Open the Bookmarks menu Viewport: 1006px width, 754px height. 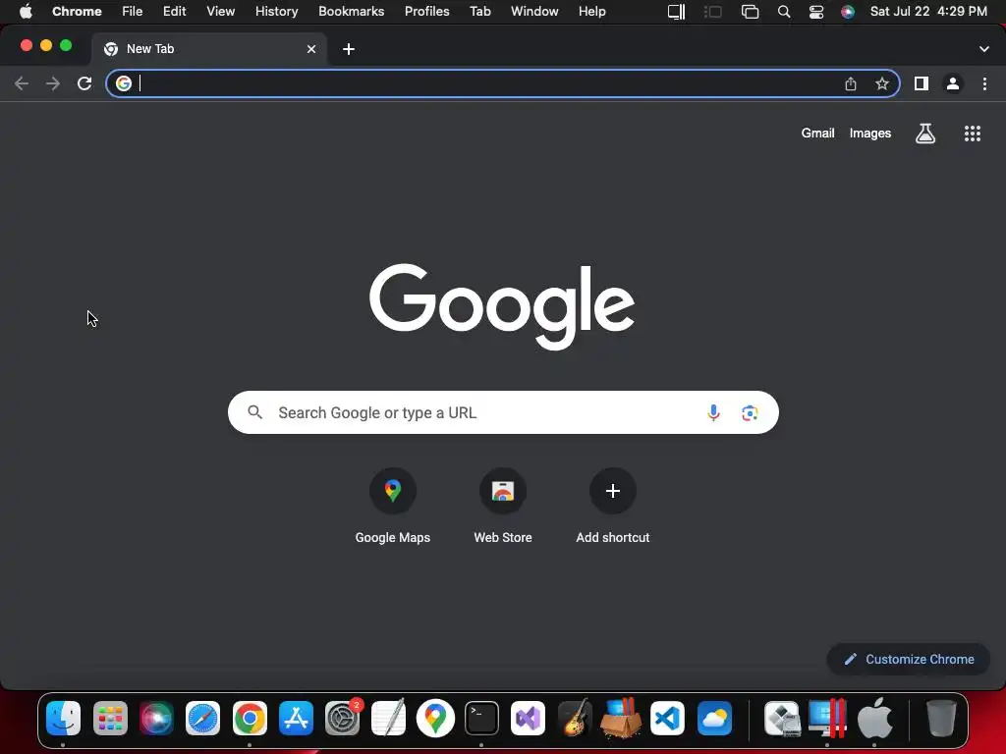pyautogui.click(x=351, y=12)
